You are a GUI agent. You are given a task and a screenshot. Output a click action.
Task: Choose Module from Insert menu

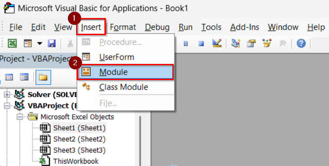click(x=126, y=72)
